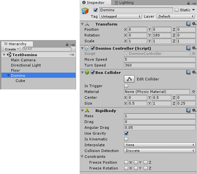The height and width of the screenshot is (174, 197).
Task: Open Rigidbody help icon
Action: pos(188,110)
